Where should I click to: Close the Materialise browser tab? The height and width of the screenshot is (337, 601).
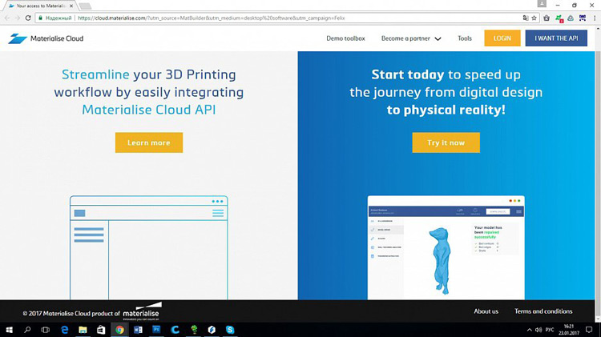tap(71, 6)
